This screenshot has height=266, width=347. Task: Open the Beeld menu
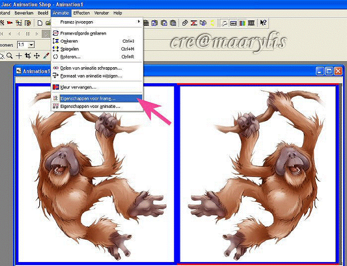(43, 13)
